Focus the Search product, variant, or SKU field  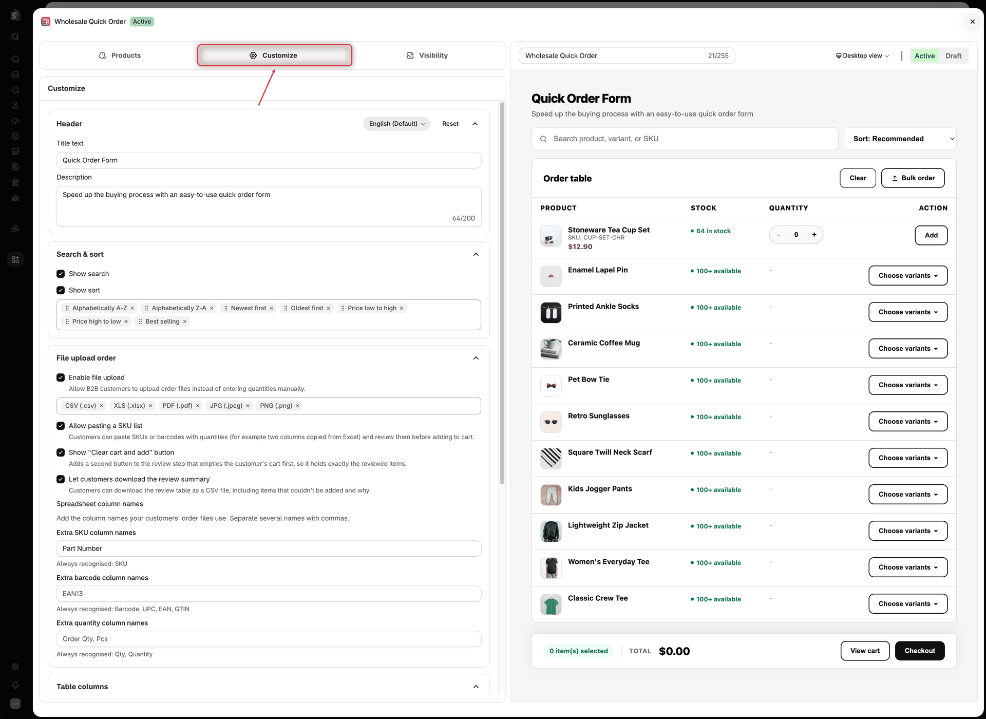(x=685, y=139)
